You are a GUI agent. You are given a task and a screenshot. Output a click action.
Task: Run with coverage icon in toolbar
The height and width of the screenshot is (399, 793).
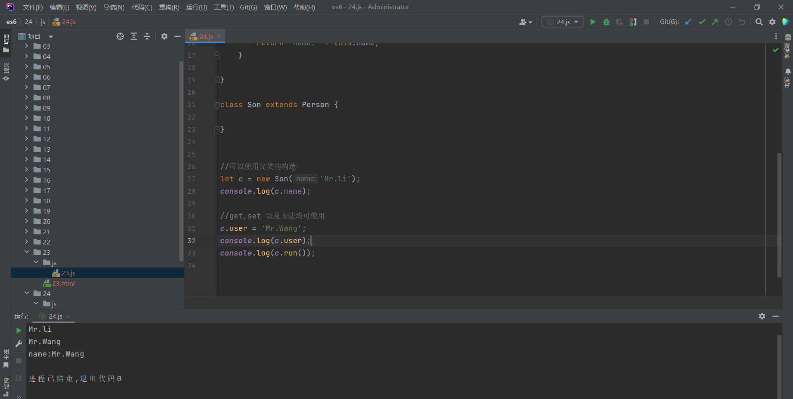(x=620, y=22)
